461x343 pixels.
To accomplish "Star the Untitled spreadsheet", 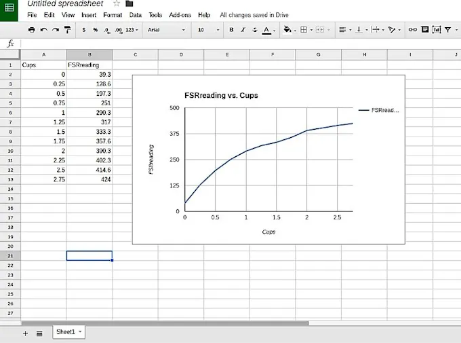I will click(117, 3).
